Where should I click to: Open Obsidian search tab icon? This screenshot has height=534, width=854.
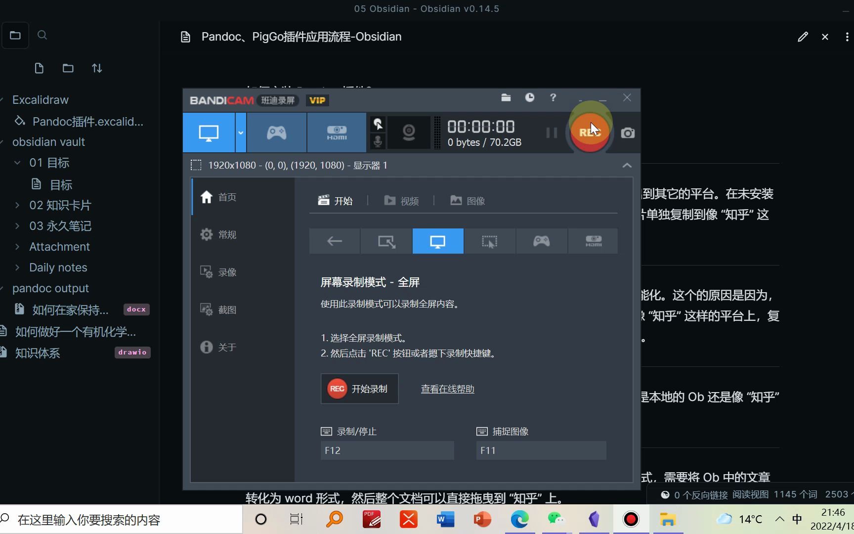43,35
